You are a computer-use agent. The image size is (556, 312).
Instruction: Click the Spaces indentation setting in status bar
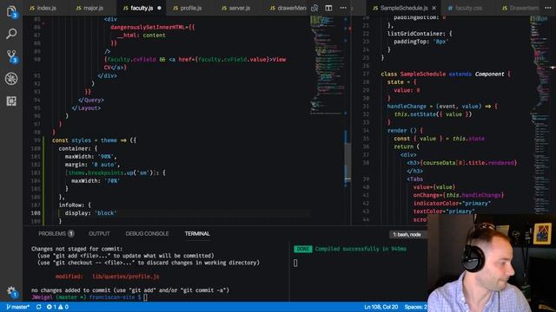coord(415,307)
